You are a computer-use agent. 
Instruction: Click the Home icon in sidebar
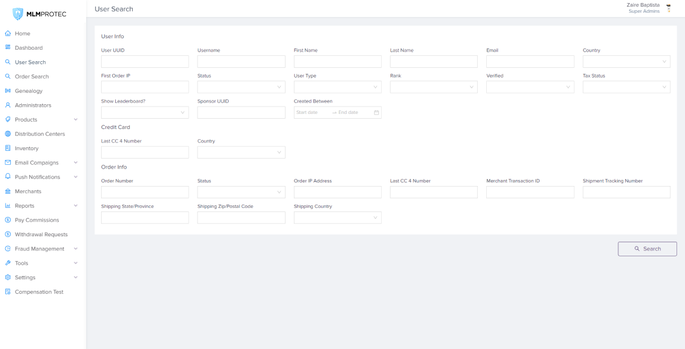[8, 33]
